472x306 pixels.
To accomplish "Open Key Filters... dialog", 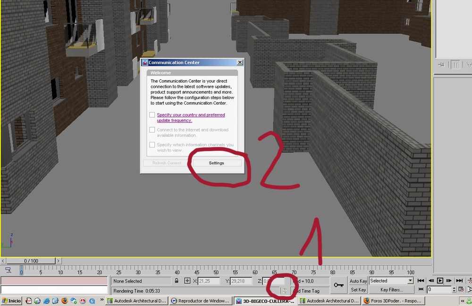I will [391, 290].
